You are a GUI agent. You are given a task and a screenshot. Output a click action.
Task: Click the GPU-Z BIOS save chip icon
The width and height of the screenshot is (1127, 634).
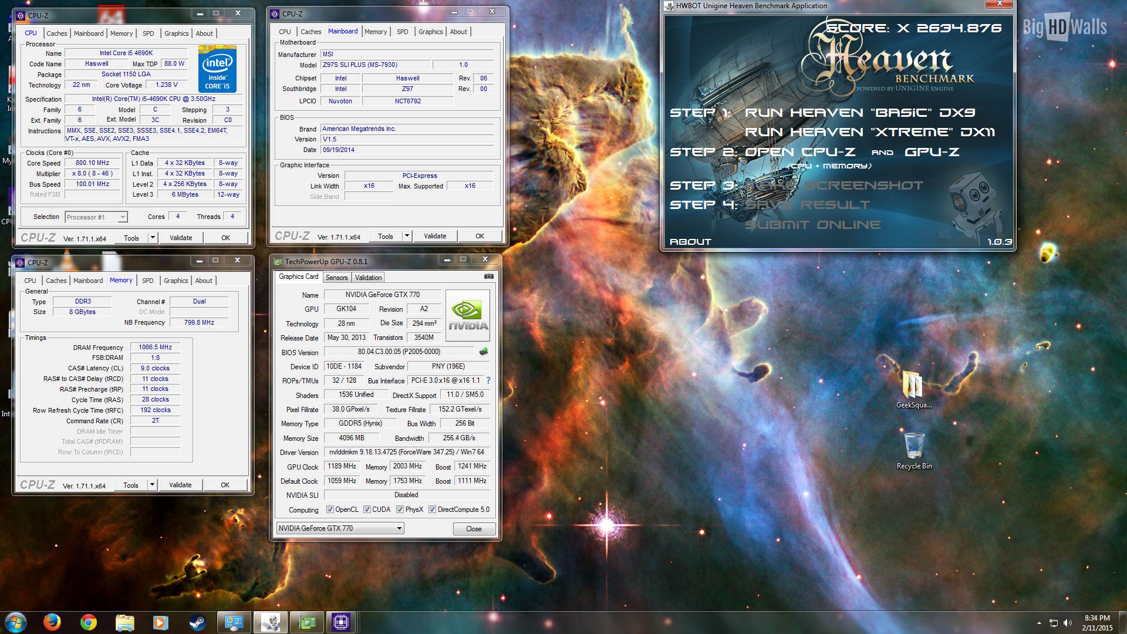[x=484, y=352]
